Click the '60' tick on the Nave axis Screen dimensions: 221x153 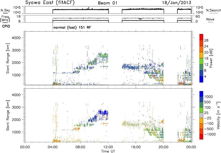pyautogui.click(x=198, y=17)
